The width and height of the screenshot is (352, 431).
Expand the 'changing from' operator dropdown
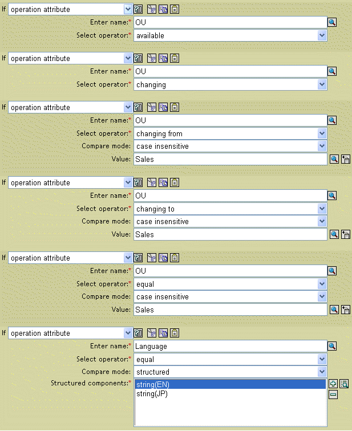coord(322,134)
